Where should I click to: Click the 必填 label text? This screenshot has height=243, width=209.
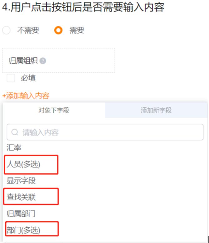[28, 78]
